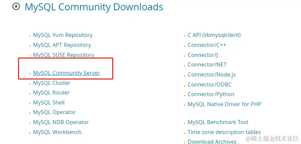Select the MySQL Shell link

pyautogui.click(x=49, y=102)
